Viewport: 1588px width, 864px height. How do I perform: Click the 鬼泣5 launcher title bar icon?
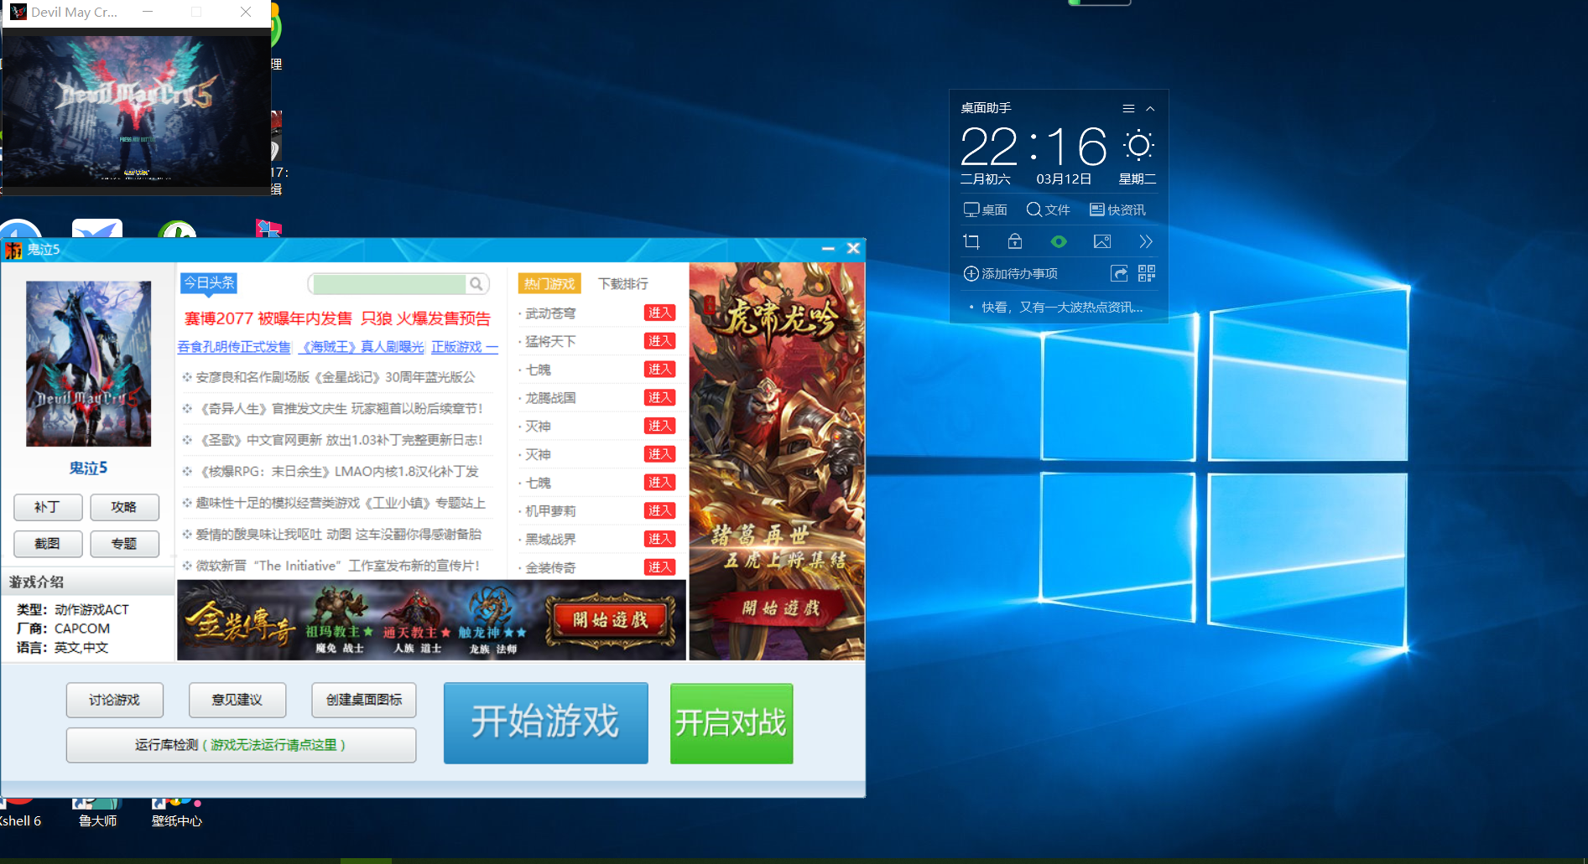(x=13, y=250)
